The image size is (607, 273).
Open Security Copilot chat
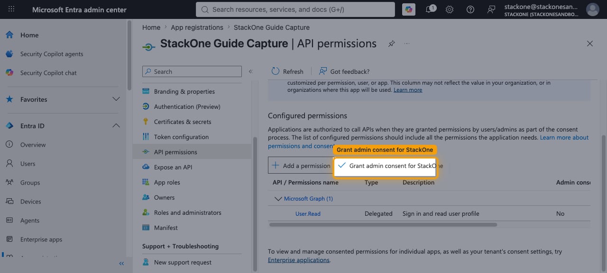(x=48, y=73)
